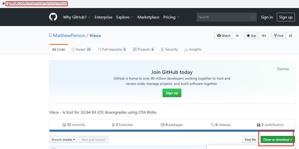The height and width of the screenshot is (149, 299).
Task: Open the MatthewPierson user profile link
Action: pyautogui.click(x=69, y=36)
